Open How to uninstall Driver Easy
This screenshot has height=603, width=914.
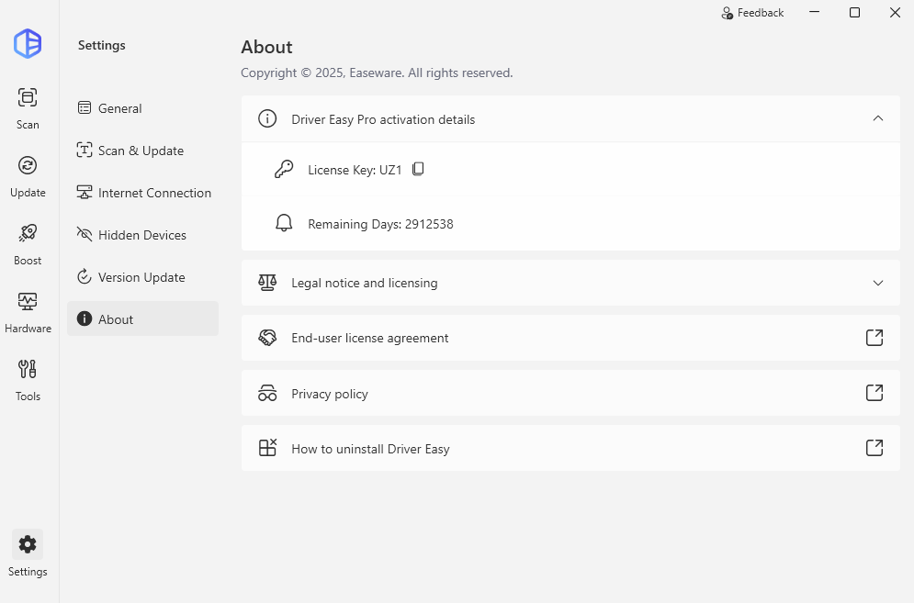click(370, 449)
